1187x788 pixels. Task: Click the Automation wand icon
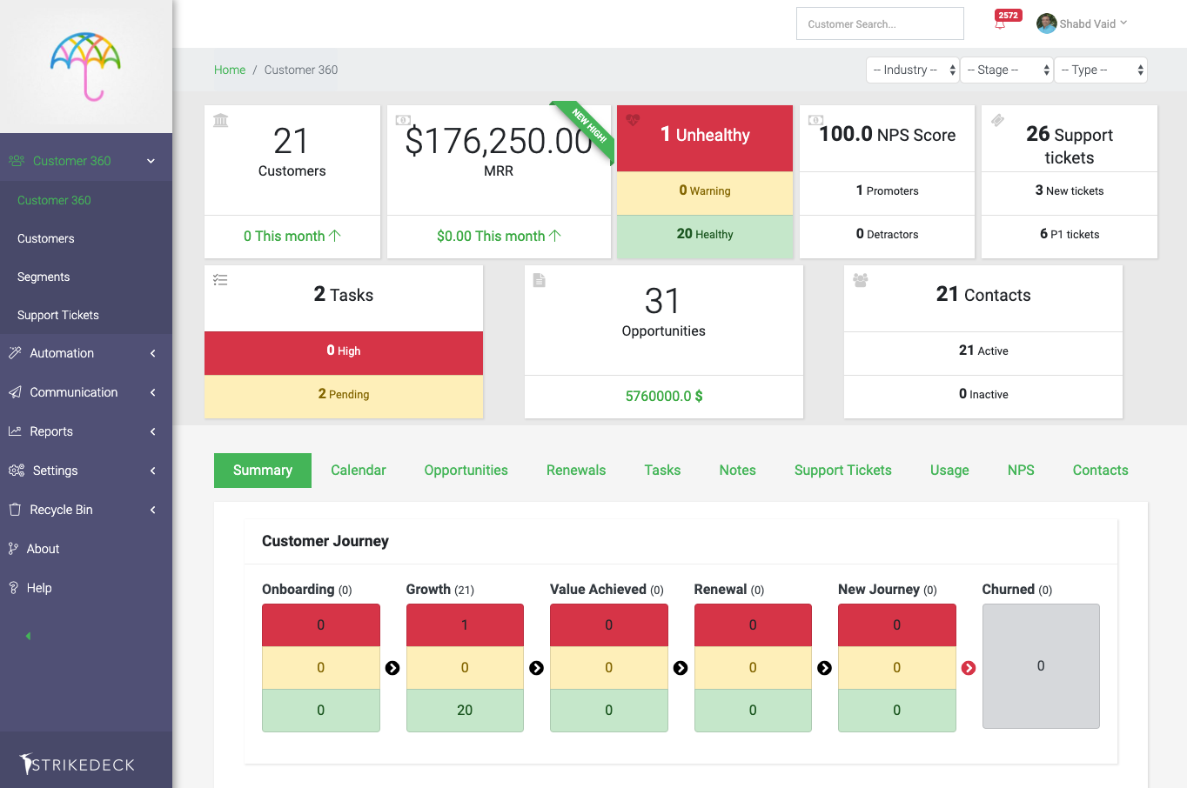tap(15, 353)
